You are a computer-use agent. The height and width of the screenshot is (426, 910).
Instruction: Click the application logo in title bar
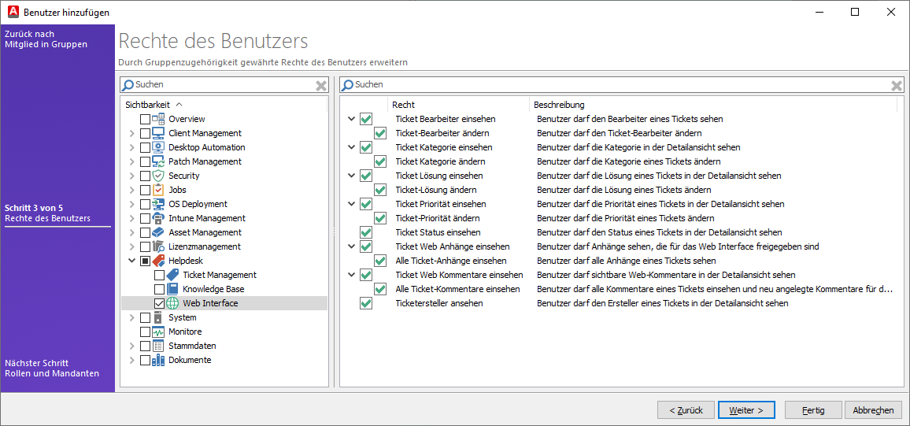(13, 12)
